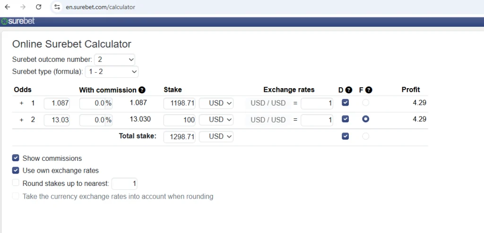Click the Profit column header
The height and width of the screenshot is (233, 484).
coord(411,90)
